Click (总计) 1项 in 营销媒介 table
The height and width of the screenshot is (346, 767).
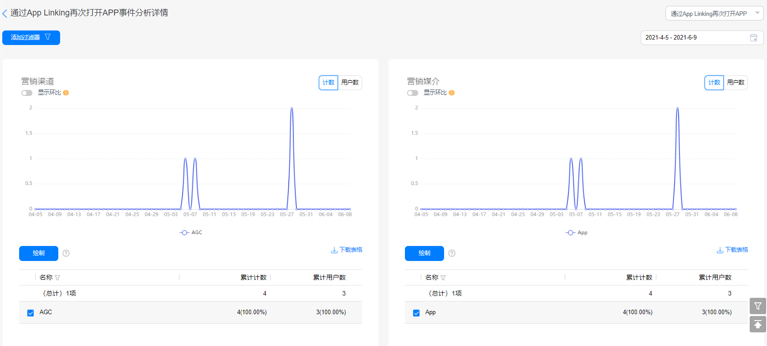tap(445, 294)
